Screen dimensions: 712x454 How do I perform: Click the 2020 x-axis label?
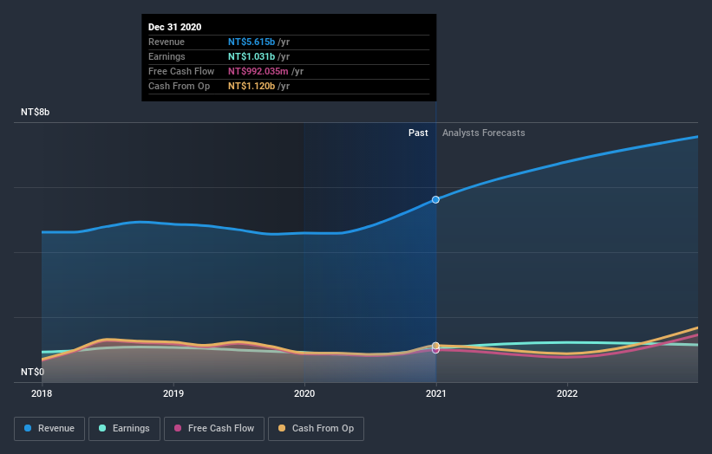click(304, 393)
